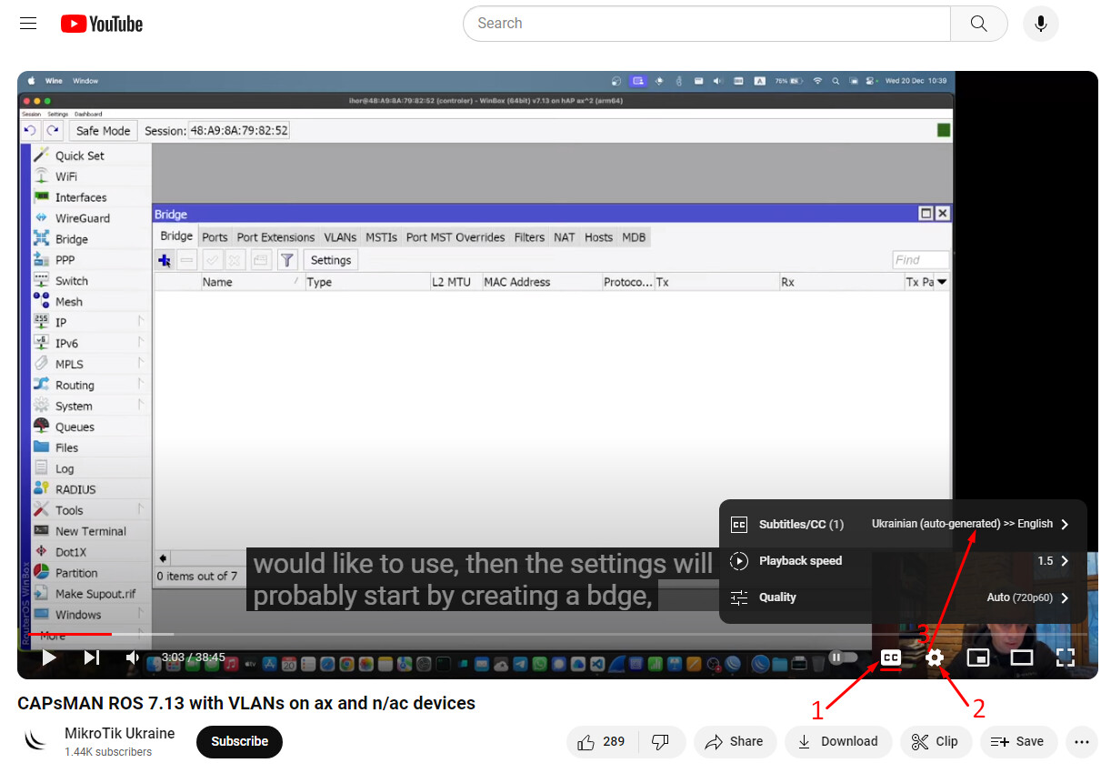Switch to MSTIs tab in Bridge window
1111x773 pixels.
pyautogui.click(x=381, y=237)
